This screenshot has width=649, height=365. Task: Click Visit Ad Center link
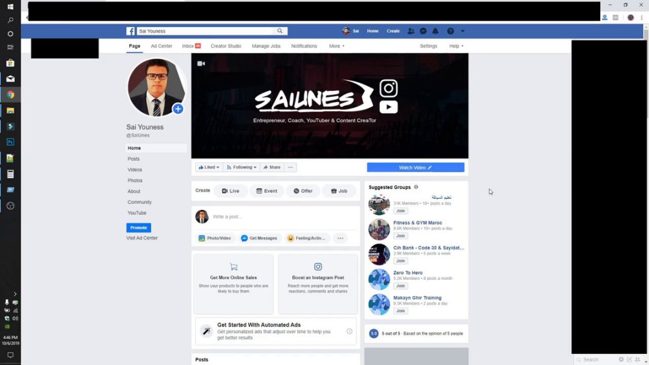tap(142, 238)
